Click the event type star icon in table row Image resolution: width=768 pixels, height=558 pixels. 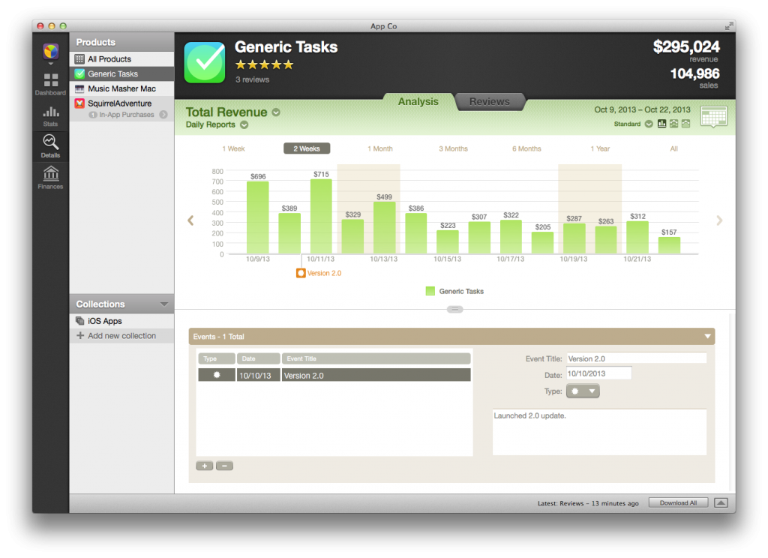pos(217,375)
